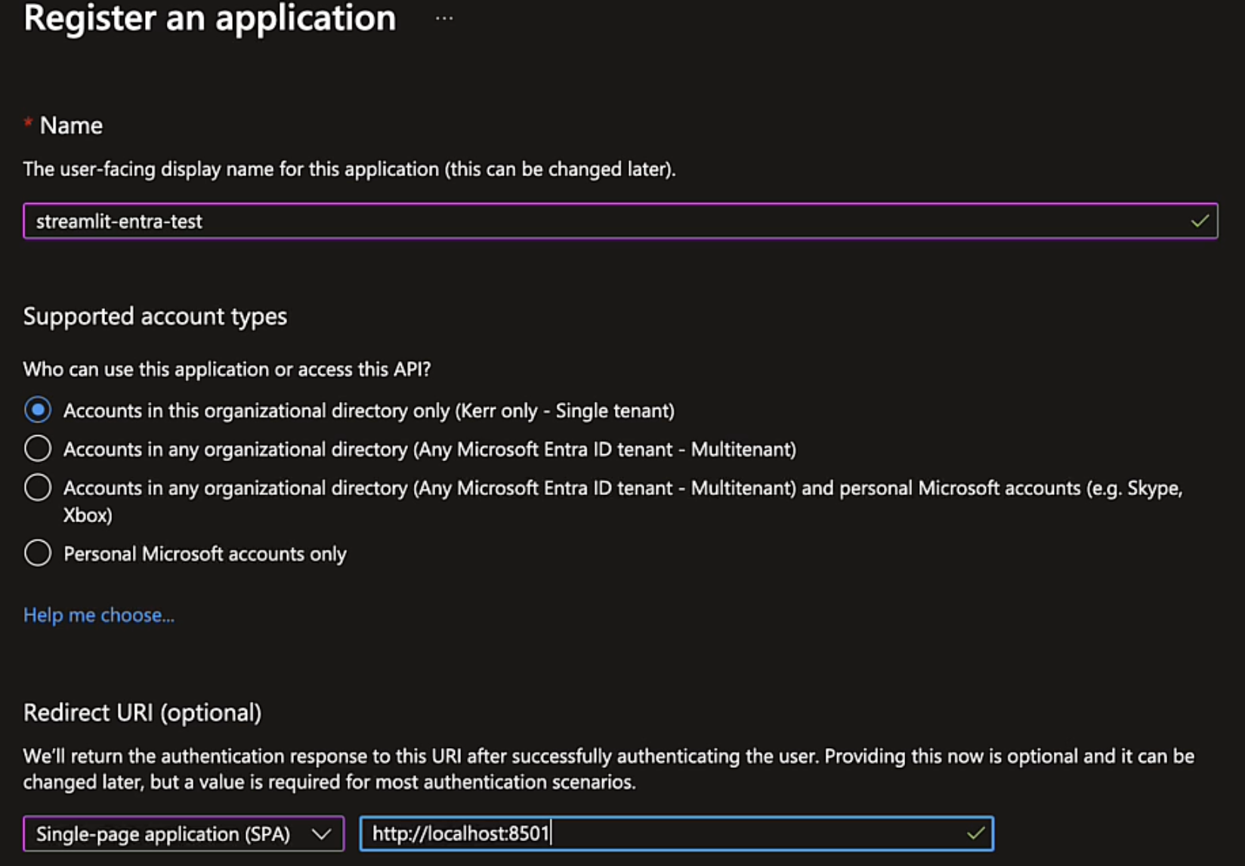The image size is (1245, 866).
Task: Click the red asterisk beside Name
Action: [27, 121]
